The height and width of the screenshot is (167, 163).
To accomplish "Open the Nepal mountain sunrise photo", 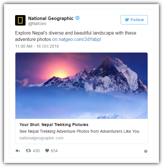I will tap(81, 86).
